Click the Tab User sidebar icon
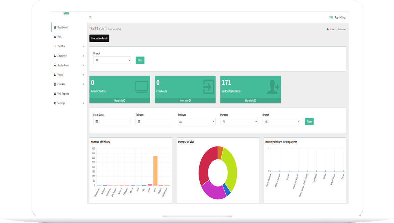This screenshot has width=394, height=223. coord(55,46)
